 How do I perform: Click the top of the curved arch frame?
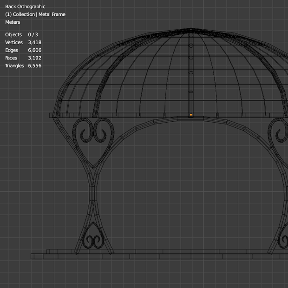click(x=190, y=118)
